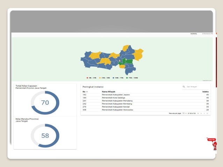Go to first page of table
This screenshot has width=223, height=167.
coord(198,113)
